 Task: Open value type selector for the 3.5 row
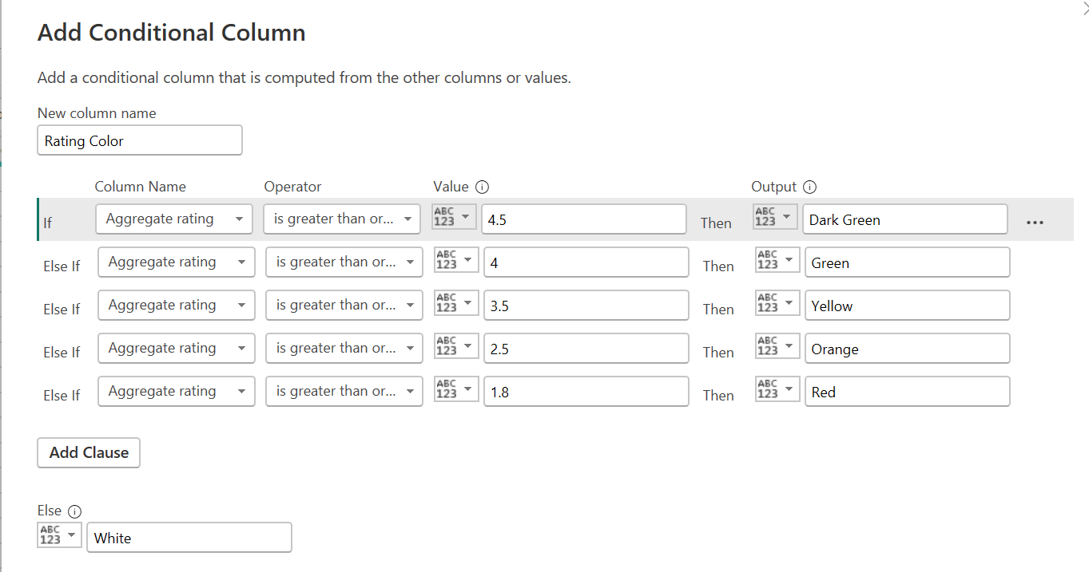[456, 305]
